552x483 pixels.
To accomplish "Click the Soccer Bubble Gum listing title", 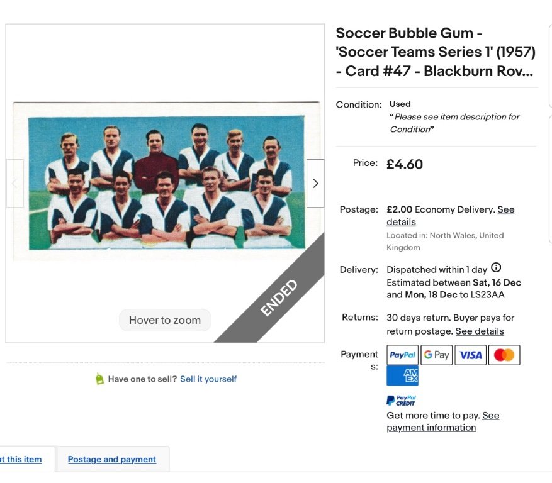I will 434,52.
